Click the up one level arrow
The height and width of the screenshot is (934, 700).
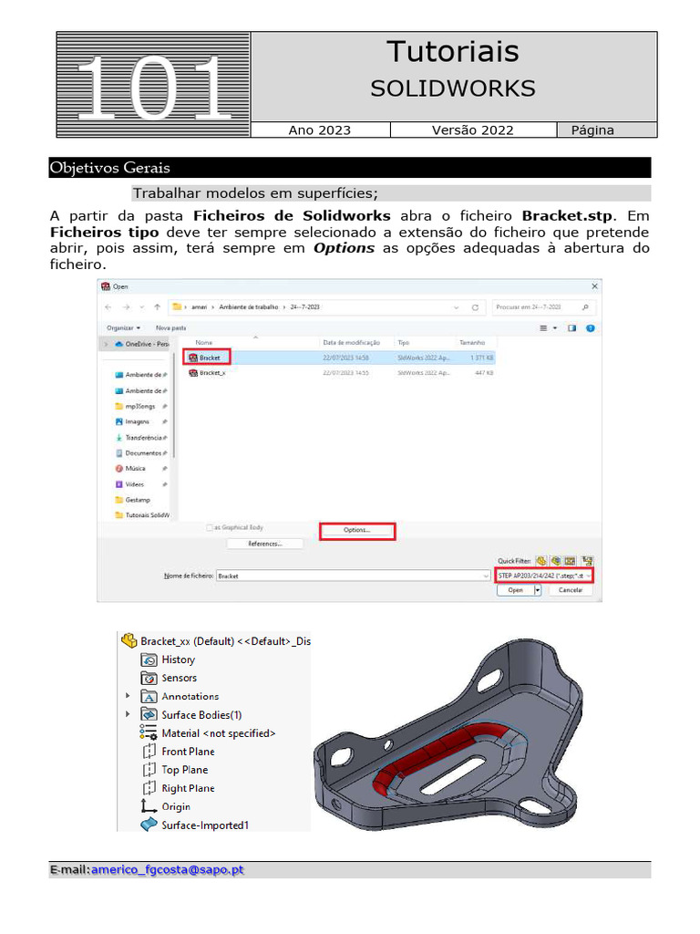pyautogui.click(x=157, y=307)
